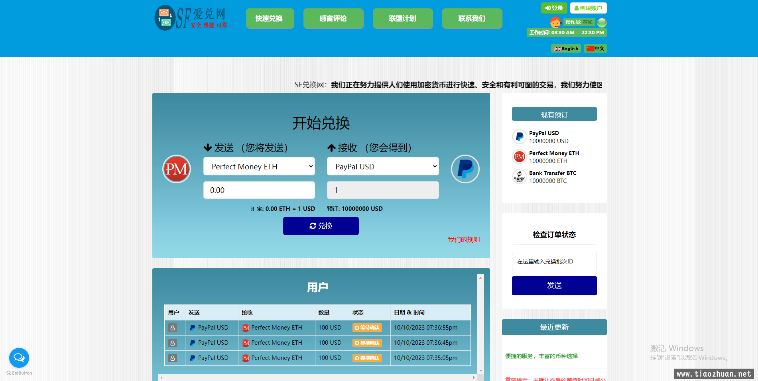758x381 pixels.
Task: Click the '便捷的服务，丰富的币种选择' news text
Action: (541, 356)
